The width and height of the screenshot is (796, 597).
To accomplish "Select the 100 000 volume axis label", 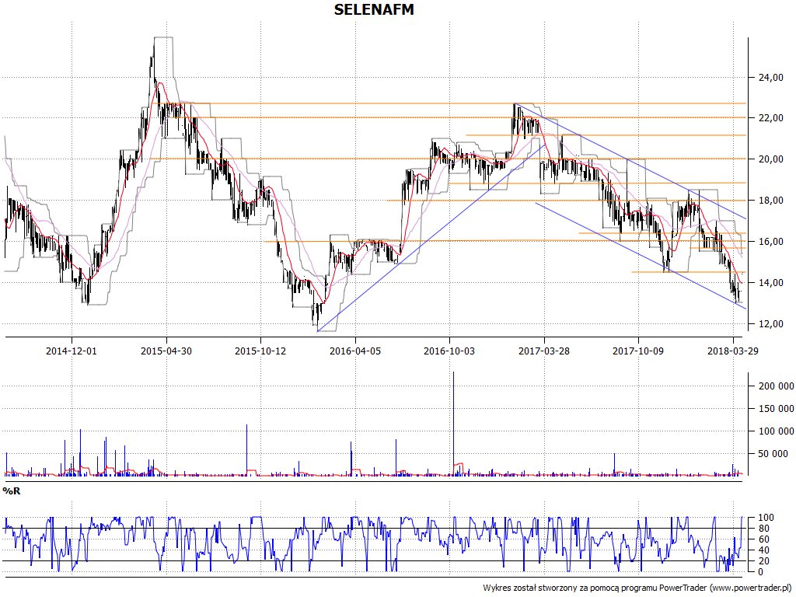I will coord(777,431).
